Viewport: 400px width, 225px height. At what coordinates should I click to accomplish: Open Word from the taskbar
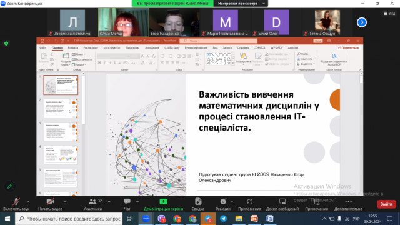click(269, 219)
